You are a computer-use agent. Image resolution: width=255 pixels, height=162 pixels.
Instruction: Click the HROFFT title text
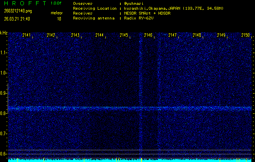pyautogui.click(x=23, y=3)
